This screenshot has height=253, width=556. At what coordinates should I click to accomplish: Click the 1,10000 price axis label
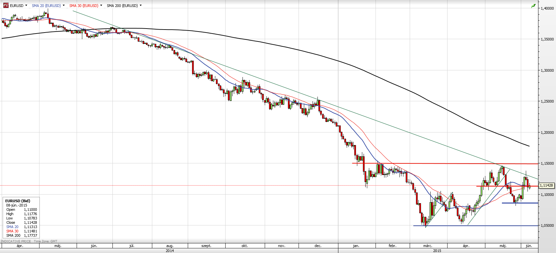[547, 195]
